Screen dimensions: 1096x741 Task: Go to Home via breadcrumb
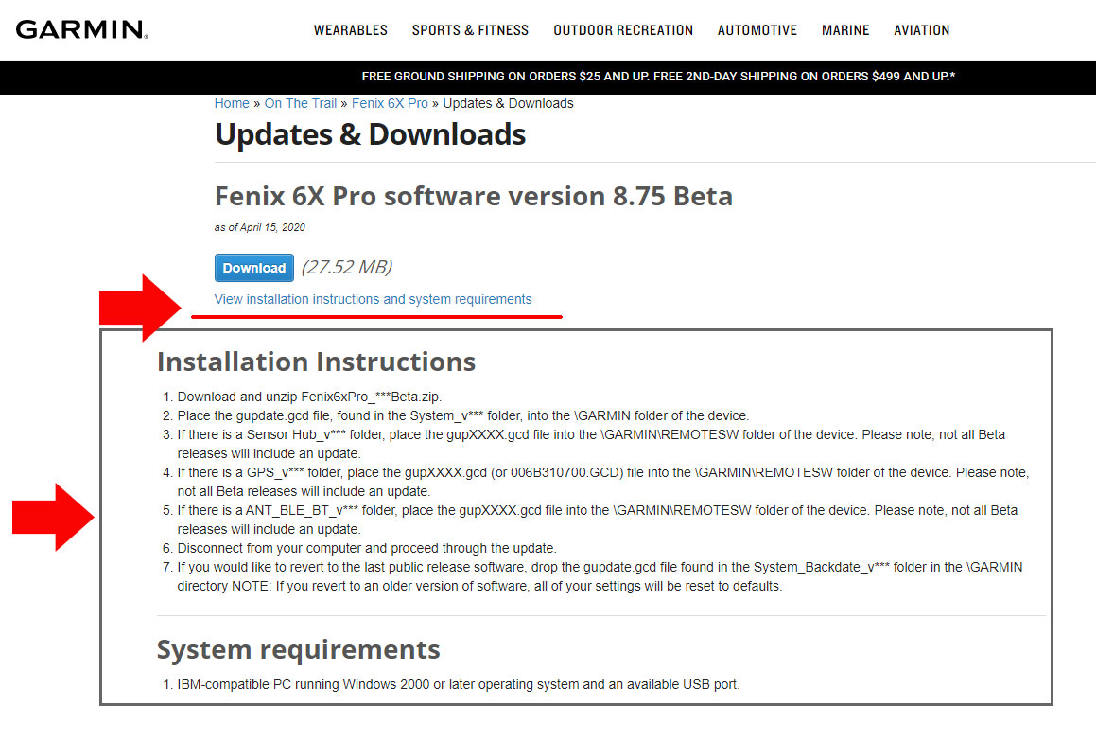pyautogui.click(x=232, y=103)
